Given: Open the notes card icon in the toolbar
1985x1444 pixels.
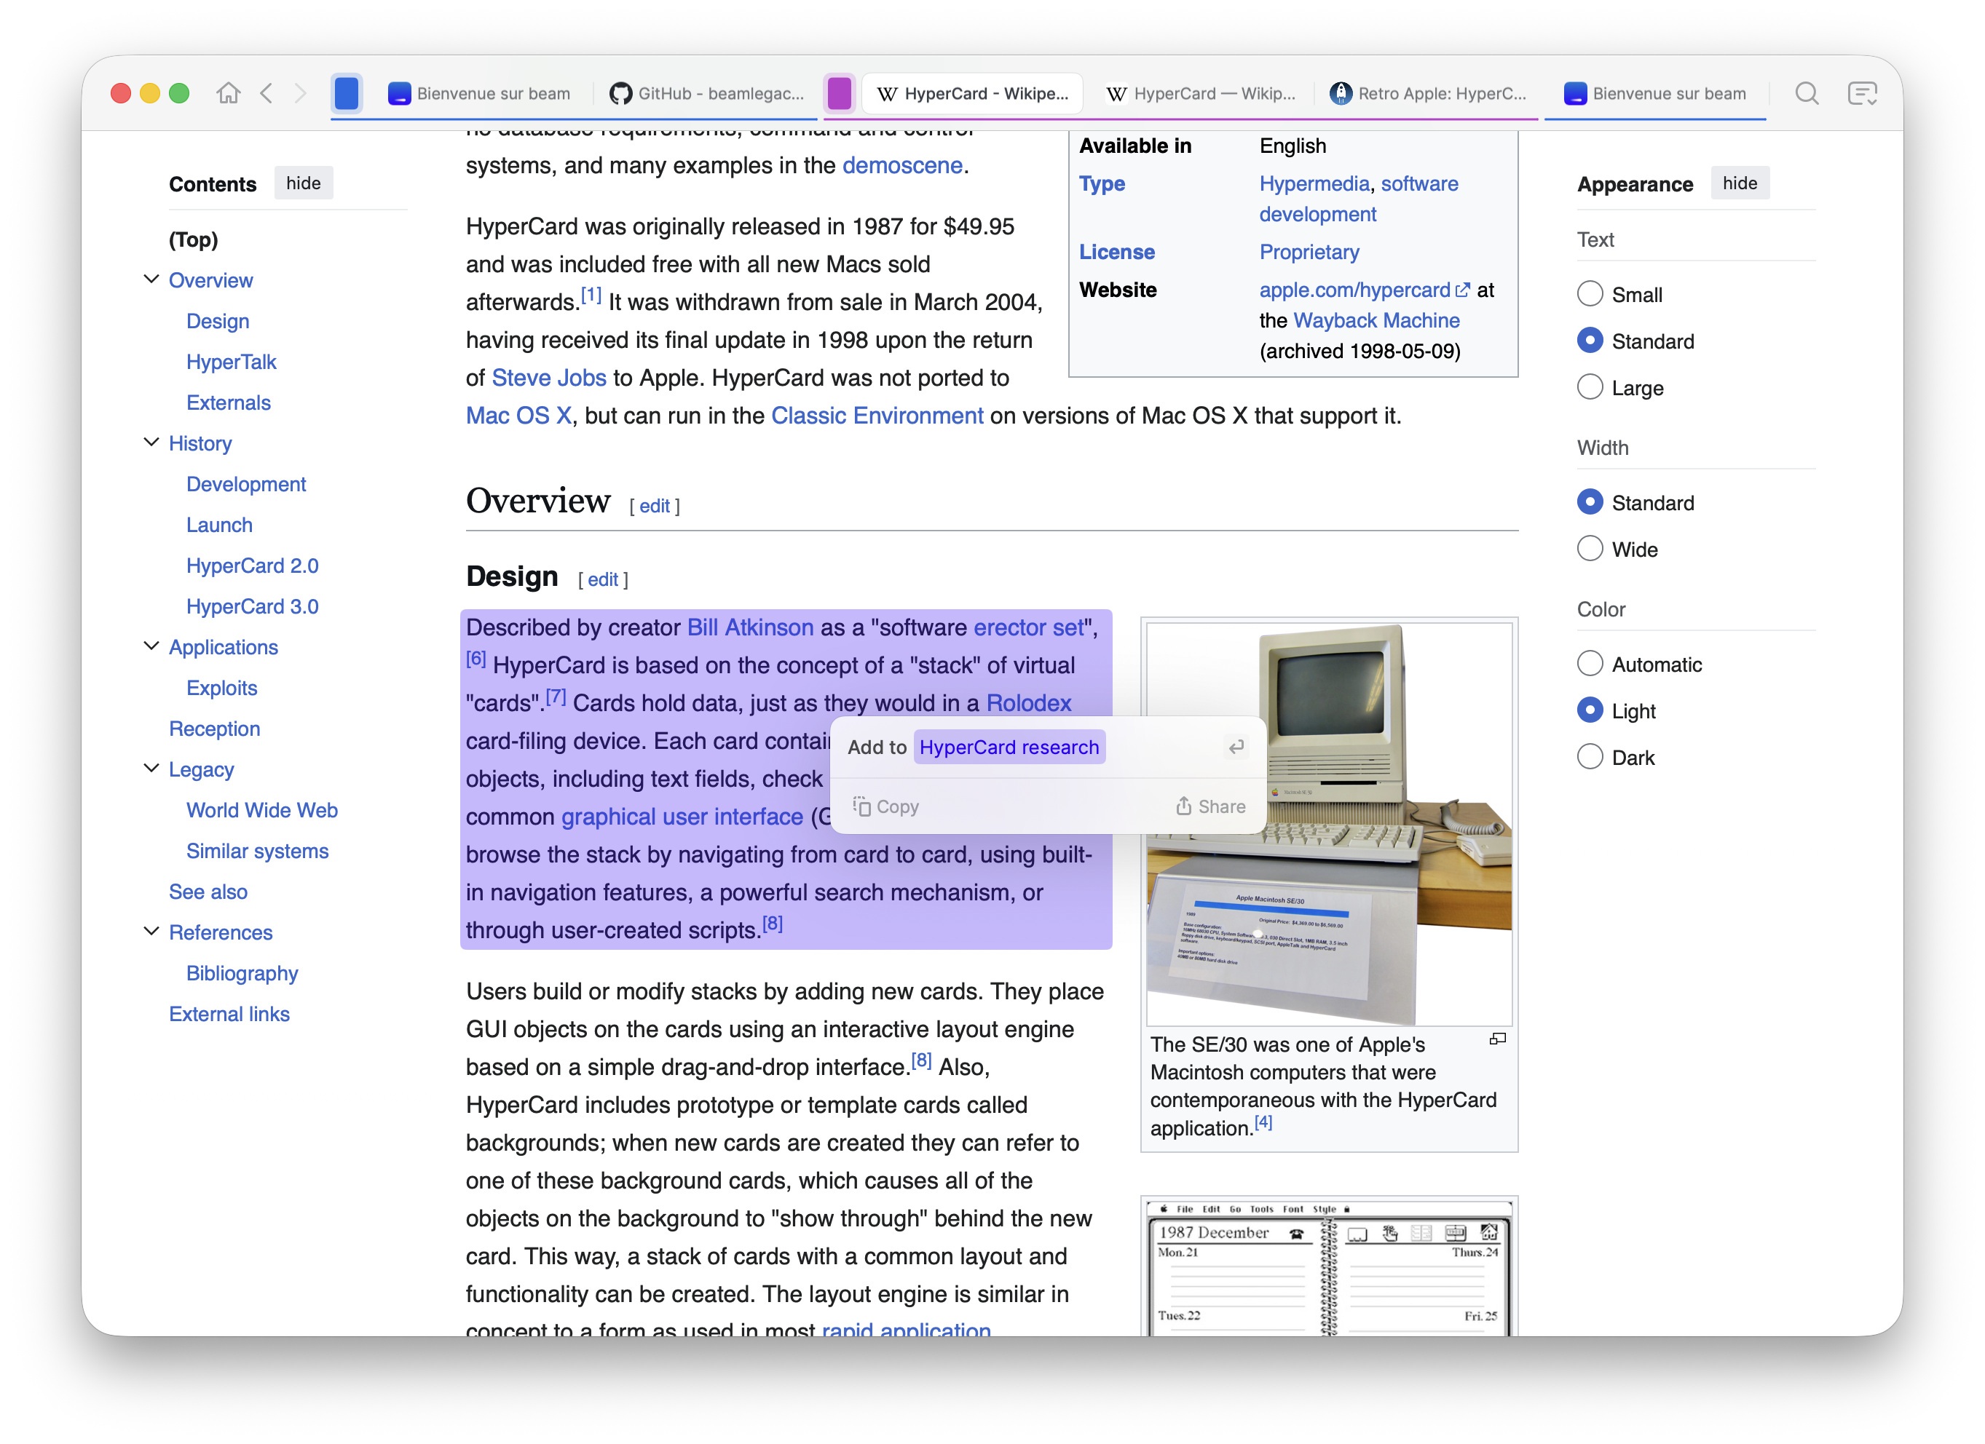Looking at the screenshot, I should coord(1862,92).
